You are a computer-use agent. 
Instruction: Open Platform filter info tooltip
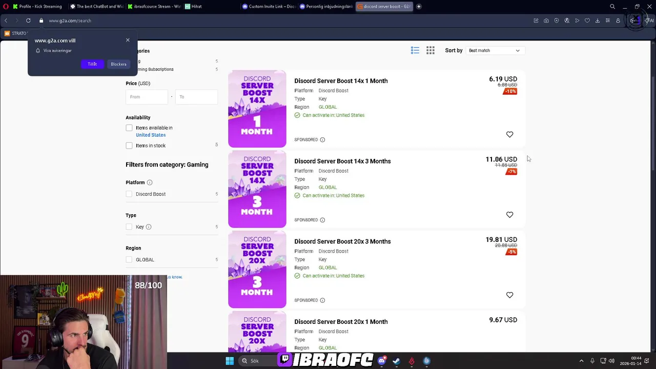tap(150, 182)
